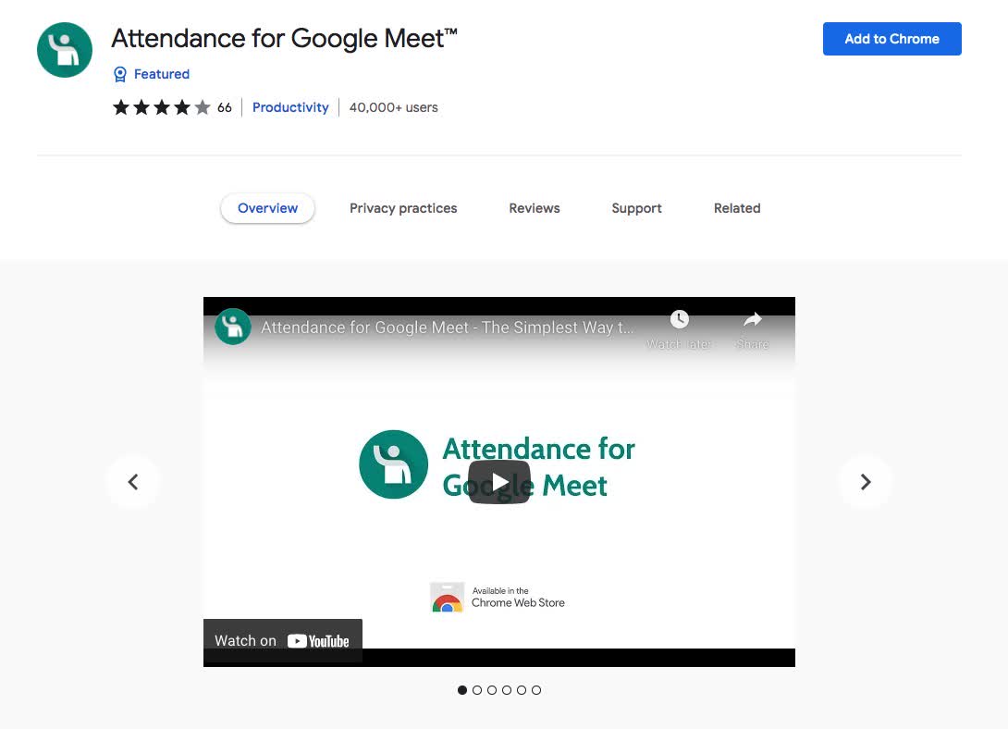Screen dimensions: 1008x729
Task: Click the Attendance for Google Meet extension logo
Action: [65, 50]
